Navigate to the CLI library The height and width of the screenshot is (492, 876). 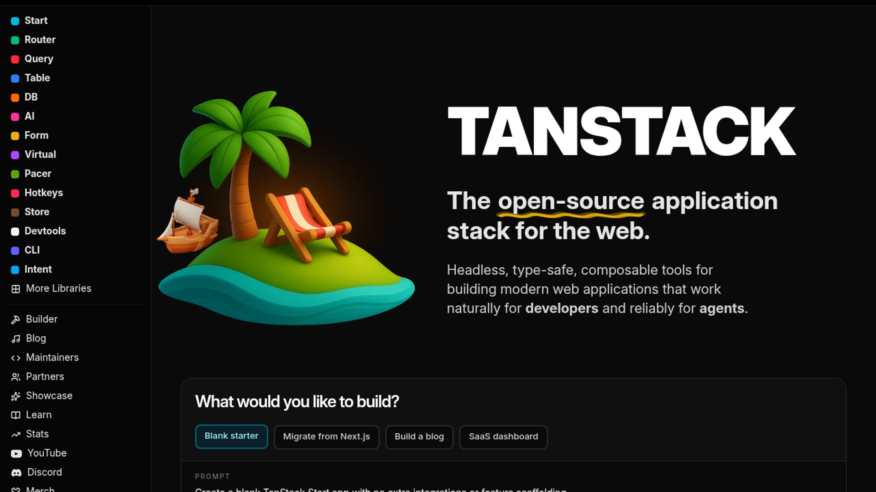[32, 250]
